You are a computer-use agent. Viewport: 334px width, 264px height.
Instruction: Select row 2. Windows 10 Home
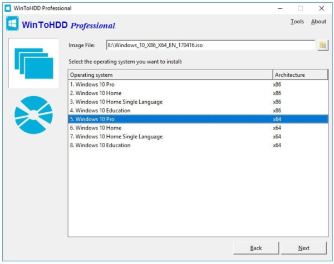pos(198,93)
